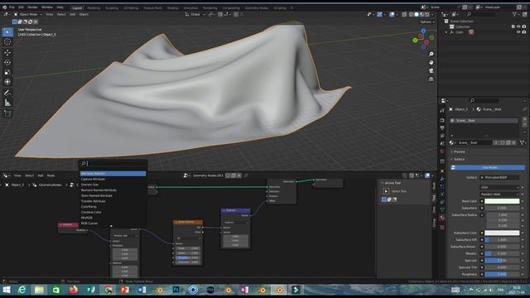This screenshot has height=298, width=530.
Task: Open the node editor Node menu
Action: click(51, 175)
